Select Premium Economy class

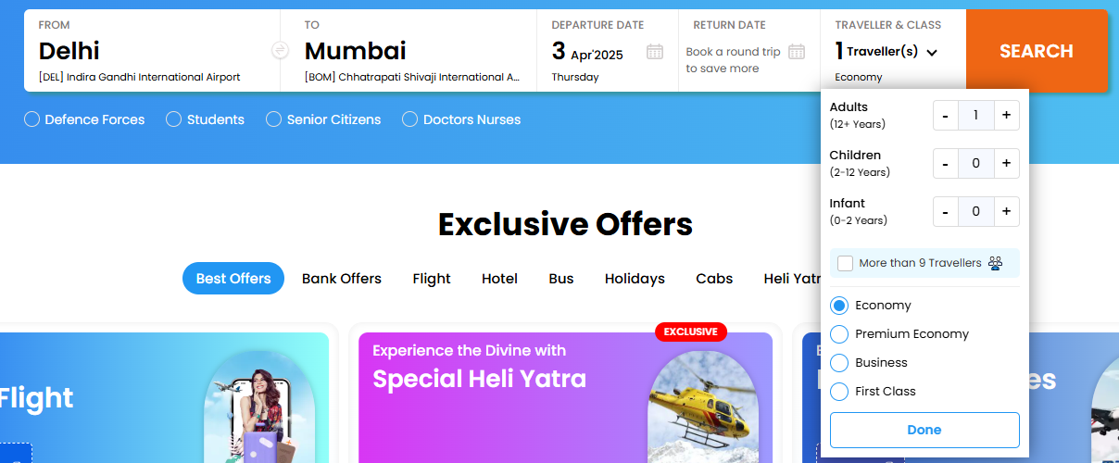[839, 334]
